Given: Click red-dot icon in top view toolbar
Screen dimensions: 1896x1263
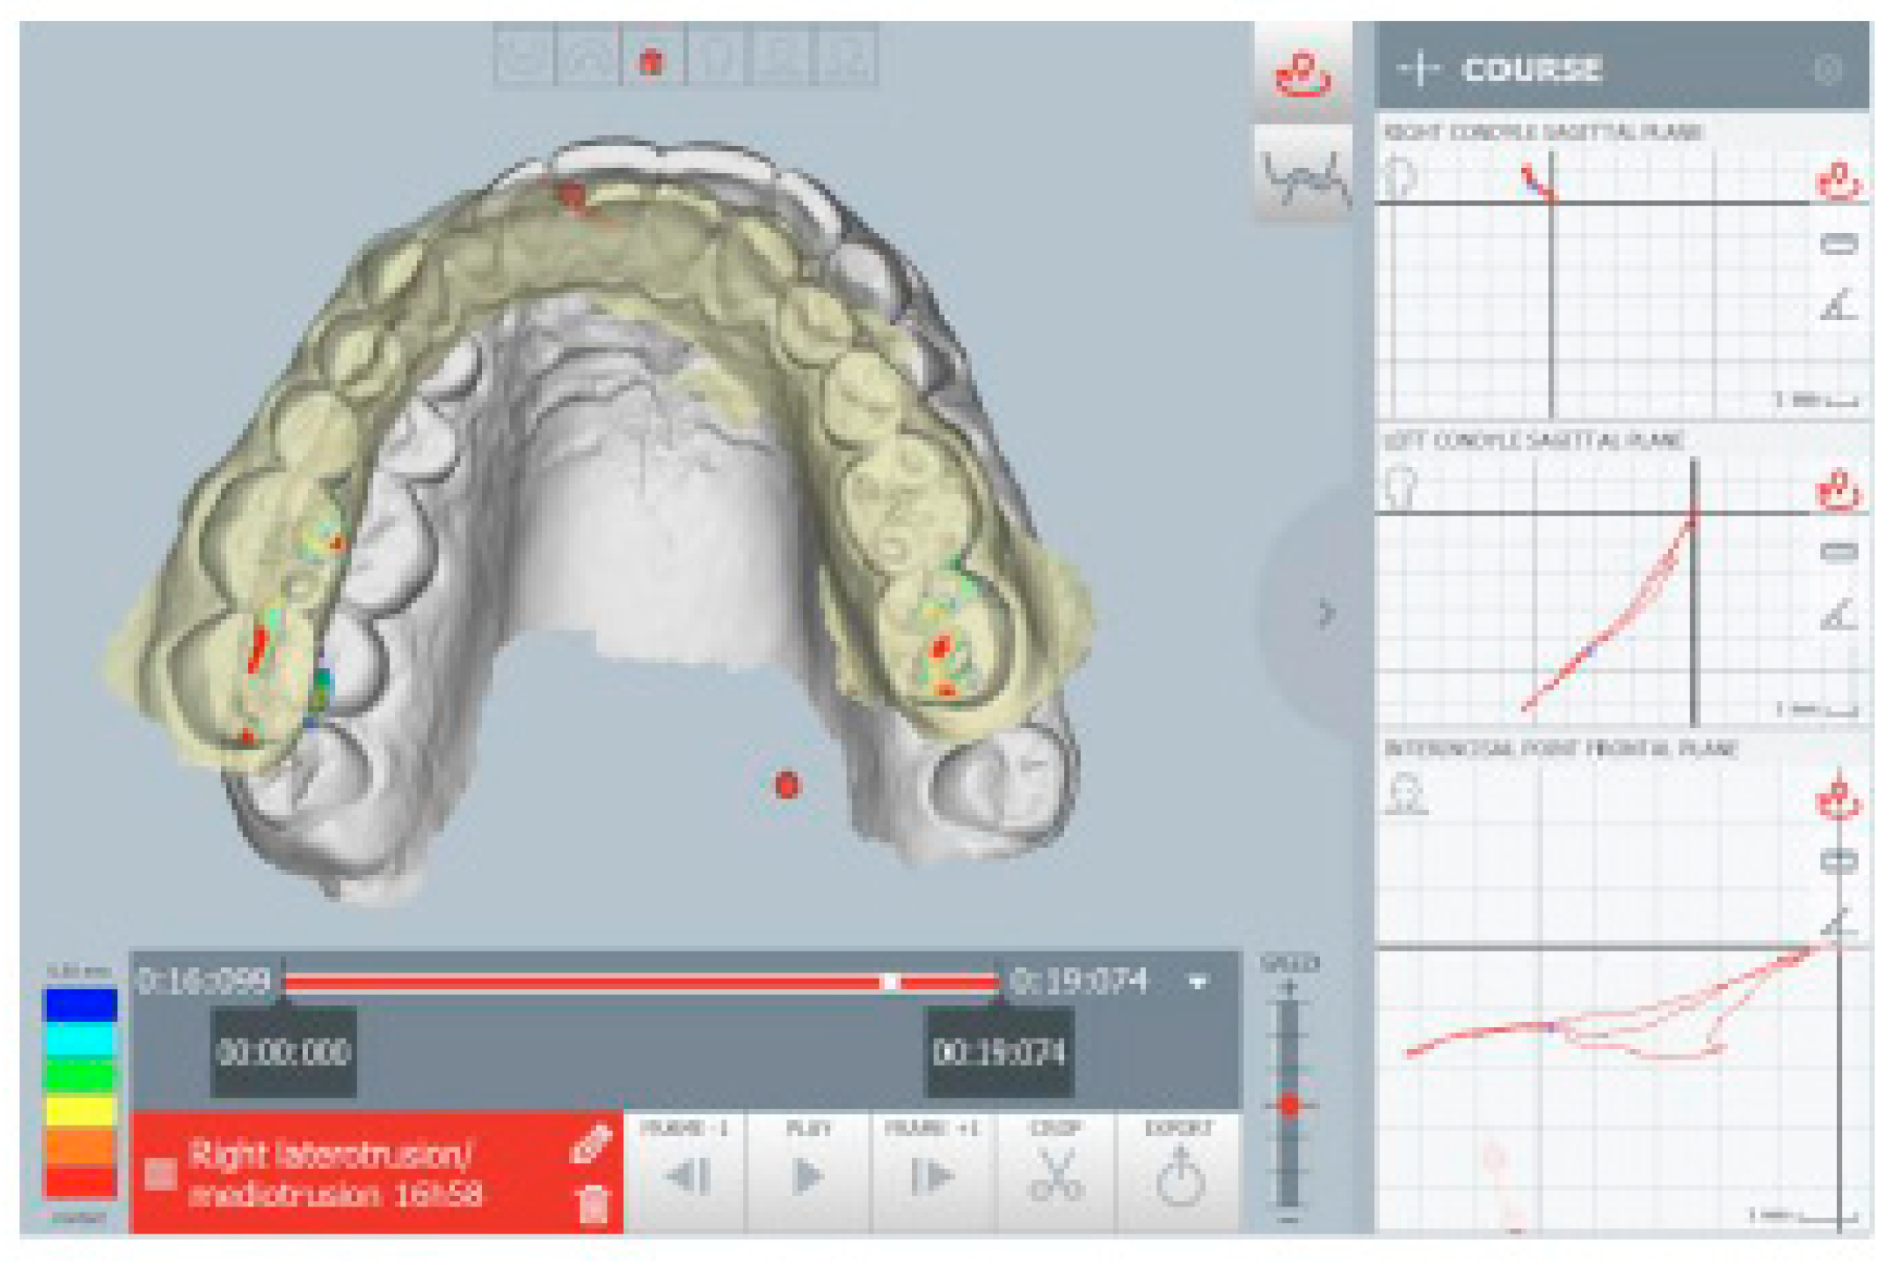Looking at the screenshot, I should [x=652, y=60].
